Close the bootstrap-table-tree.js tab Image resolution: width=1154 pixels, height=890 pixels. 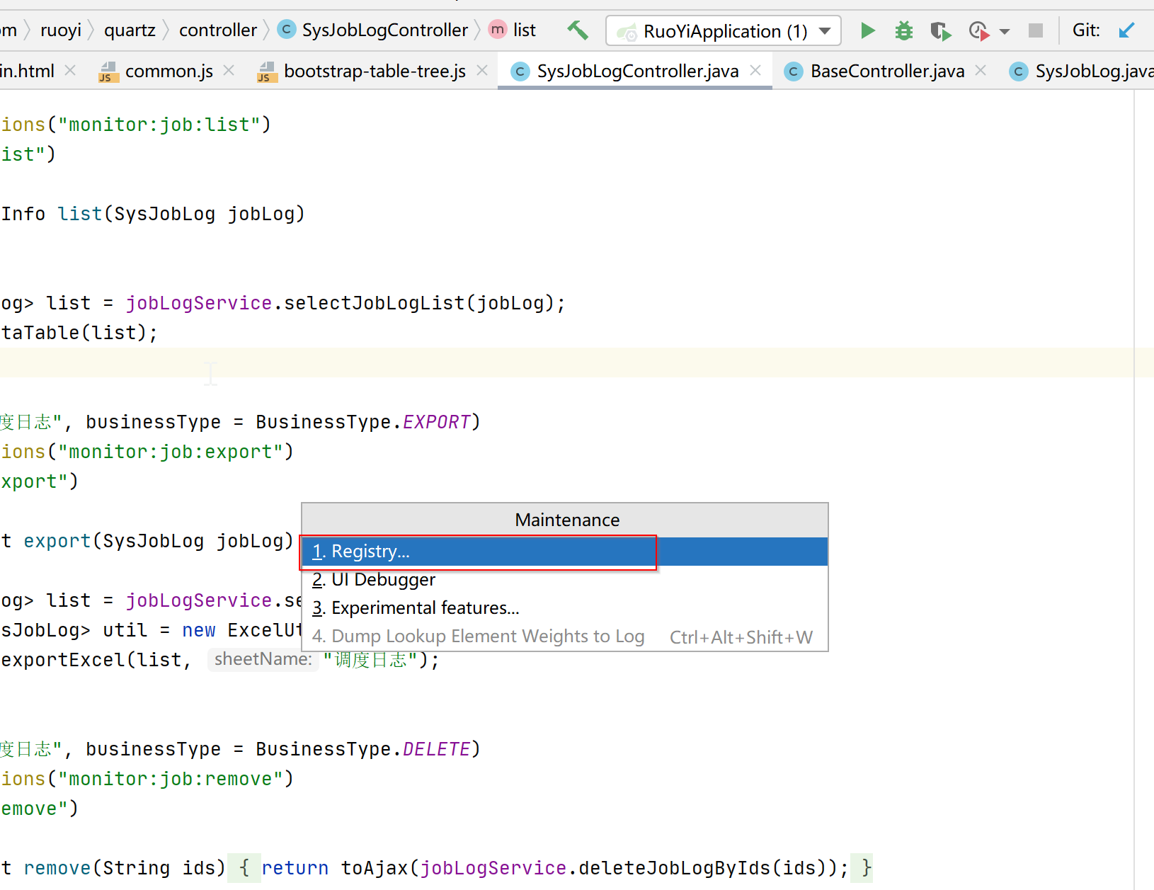(x=482, y=70)
